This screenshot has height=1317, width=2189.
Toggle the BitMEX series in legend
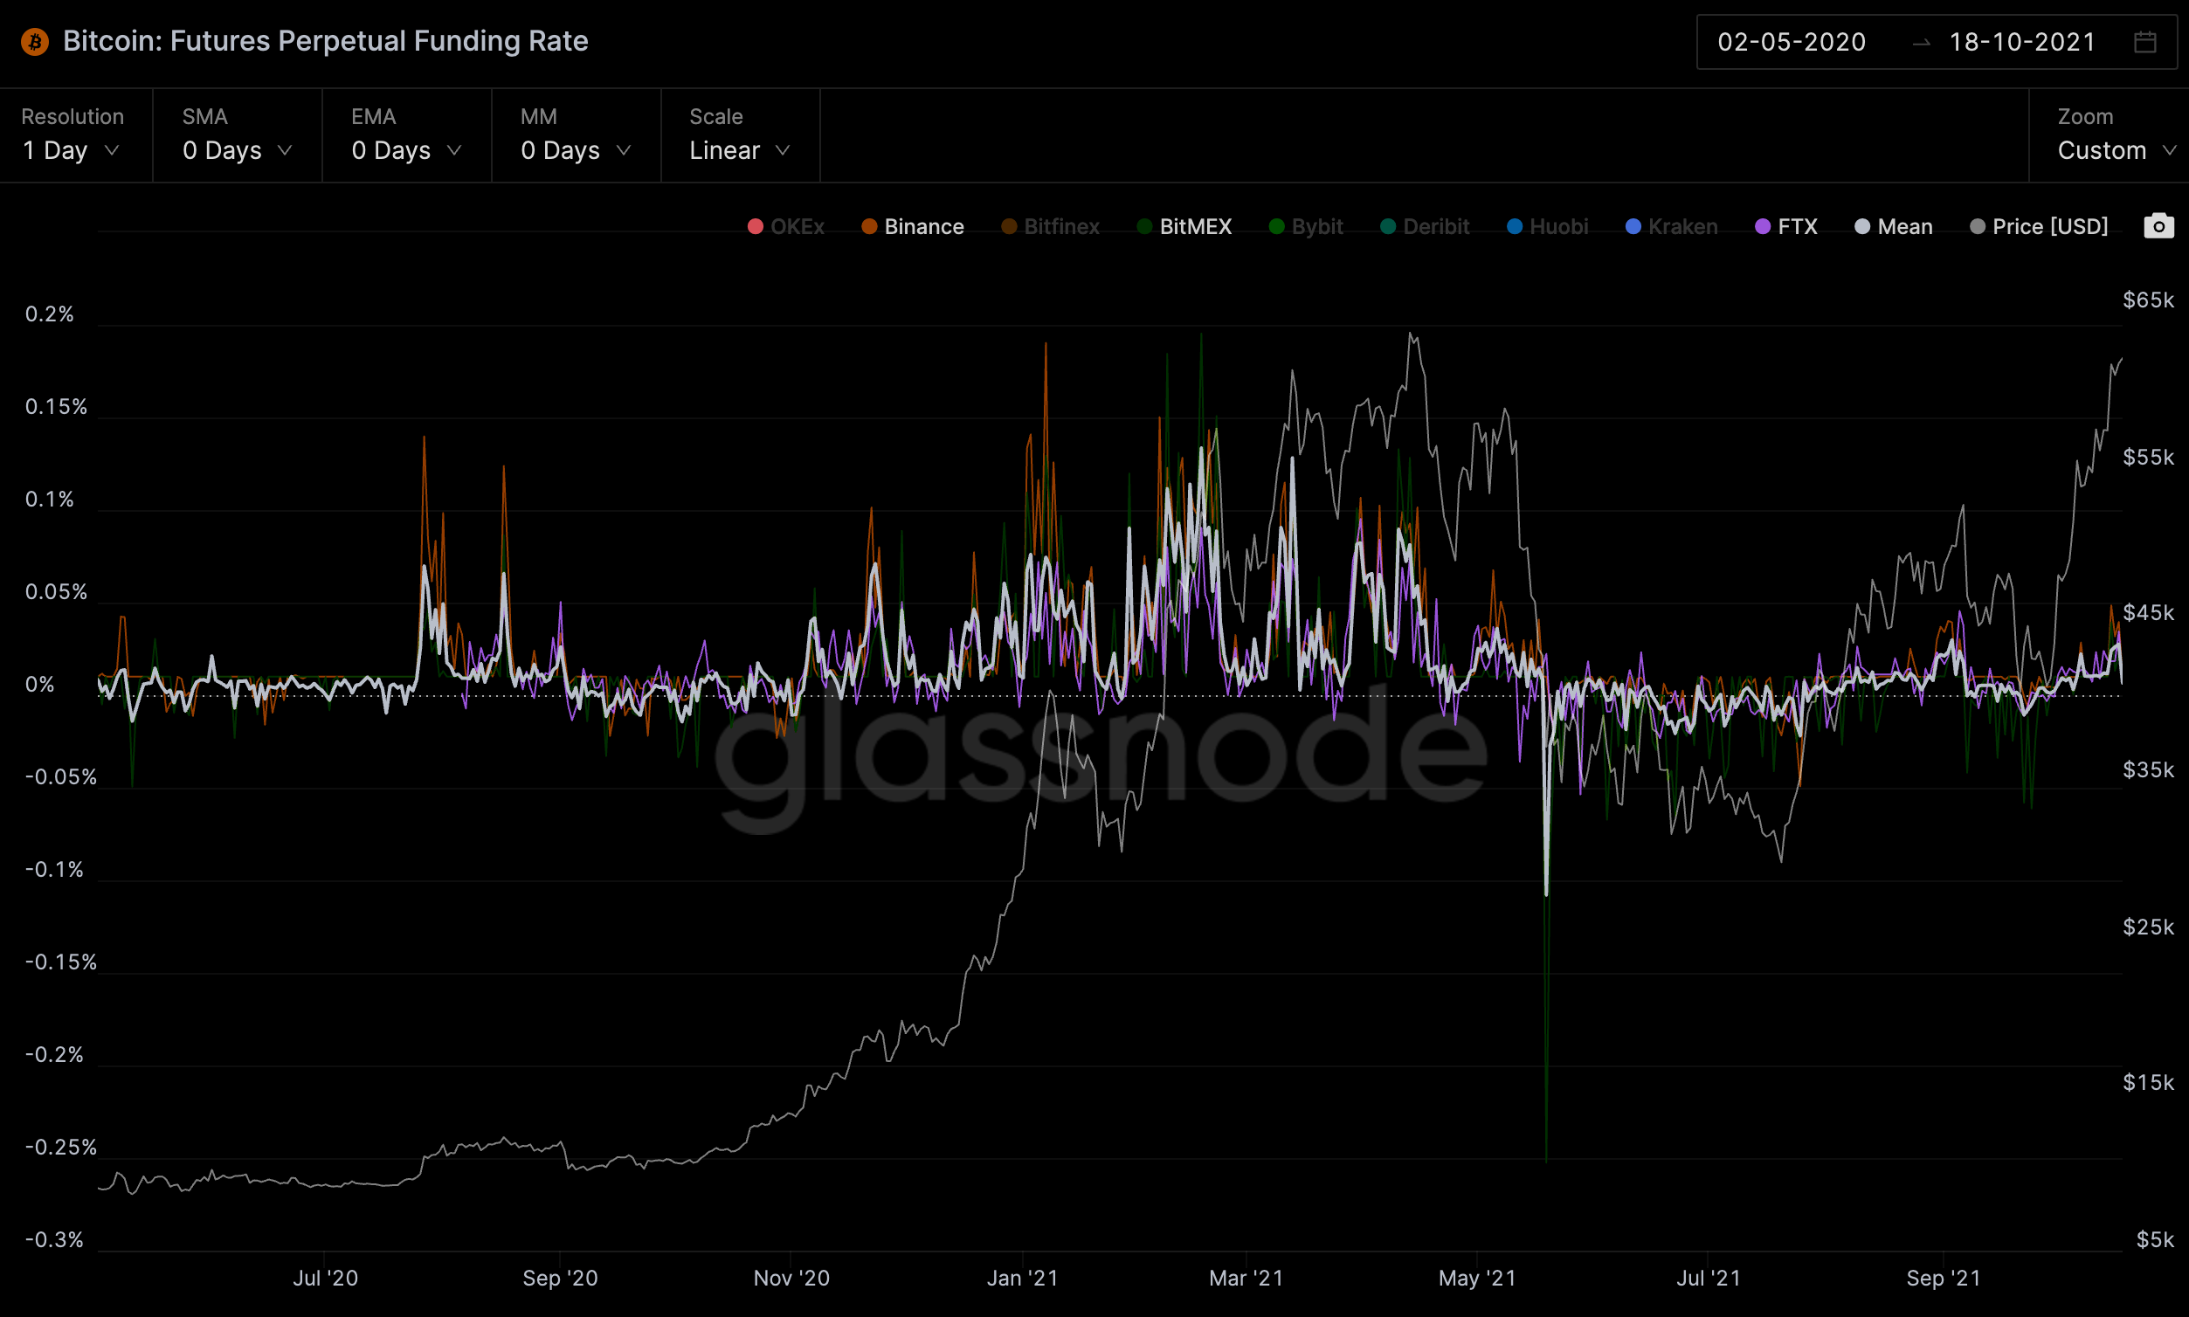[x=1194, y=226]
